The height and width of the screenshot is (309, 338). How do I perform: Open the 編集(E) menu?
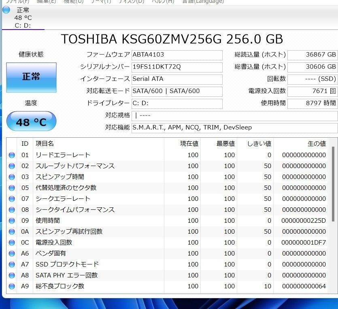[46, 2]
